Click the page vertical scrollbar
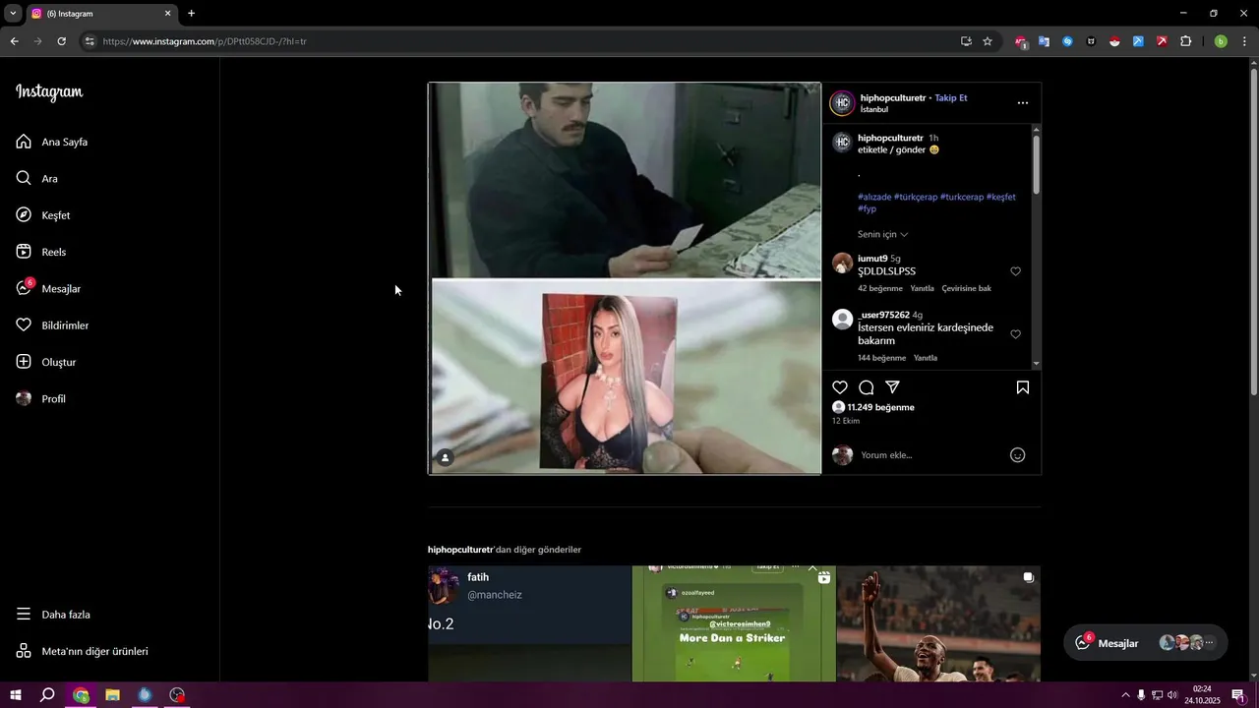Image resolution: width=1259 pixels, height=708 pixels. [x=1253, y=231]
